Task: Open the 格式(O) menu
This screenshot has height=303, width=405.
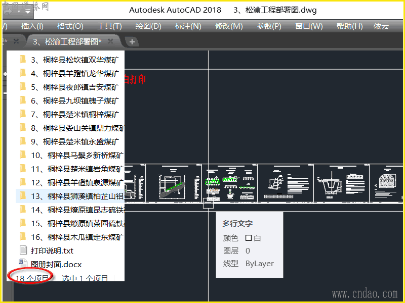Action: click(70, 26)
